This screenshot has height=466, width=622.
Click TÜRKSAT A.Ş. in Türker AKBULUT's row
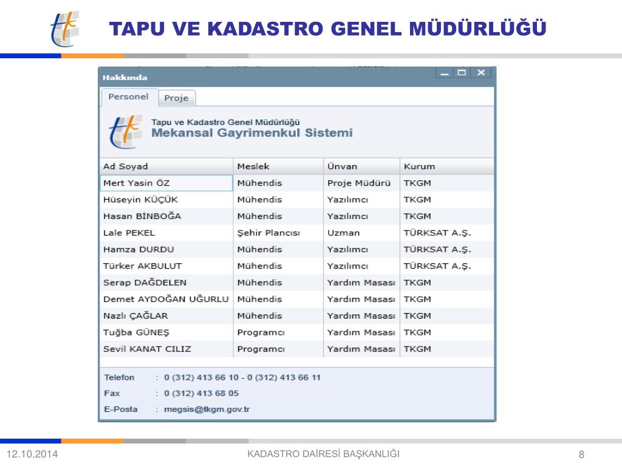447,266
